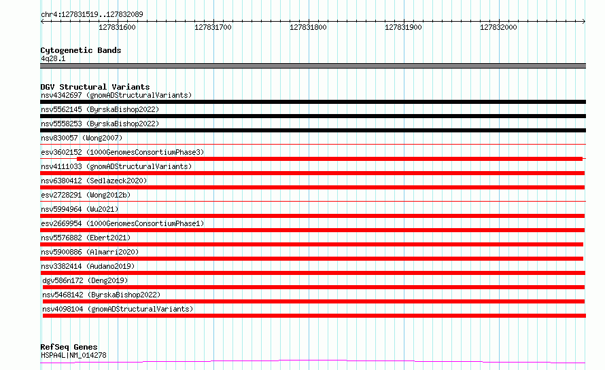This screenshot has height=370, width=605.
Task: Select variant nsv5994964 (Wu2021)
Action: click(x=80, y=209)
